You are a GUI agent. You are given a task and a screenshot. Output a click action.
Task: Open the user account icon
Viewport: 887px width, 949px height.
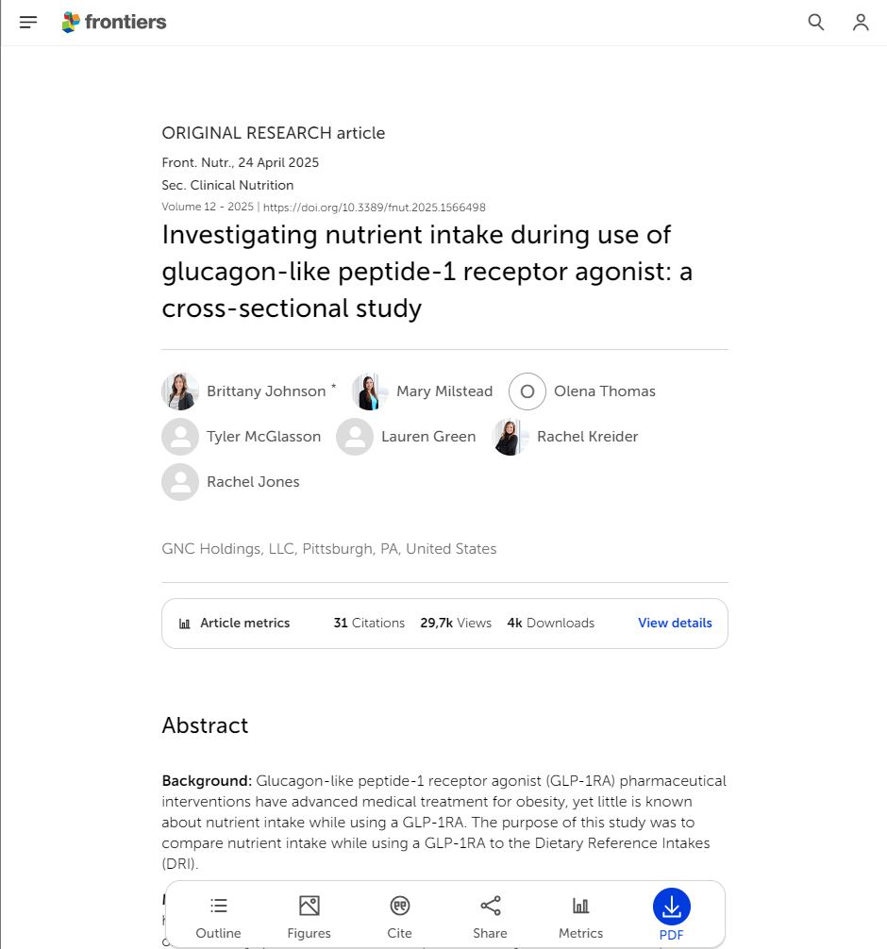(861, 23)
